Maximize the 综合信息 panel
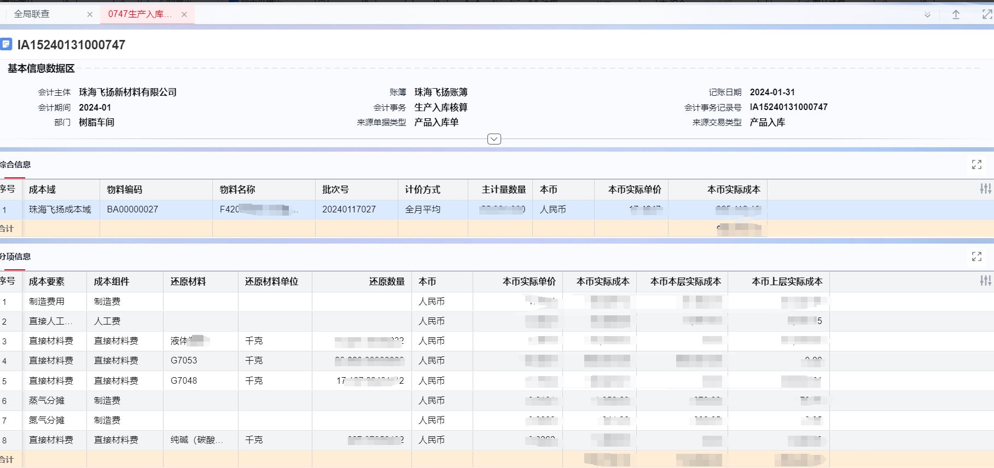The height and width of the screenshot is (468, 994). tap(976, 165)
